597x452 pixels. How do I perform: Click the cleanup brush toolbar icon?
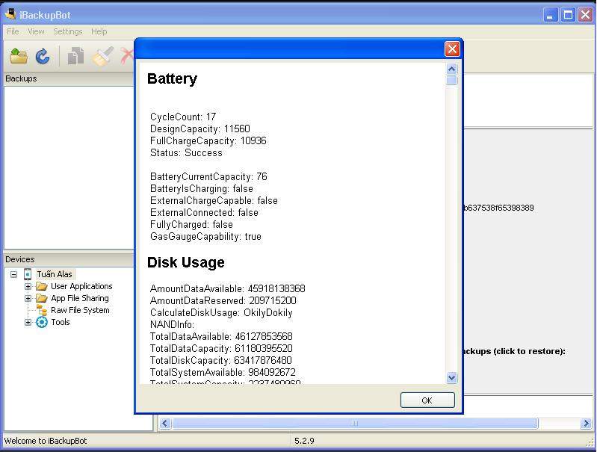tap(102, 56)
